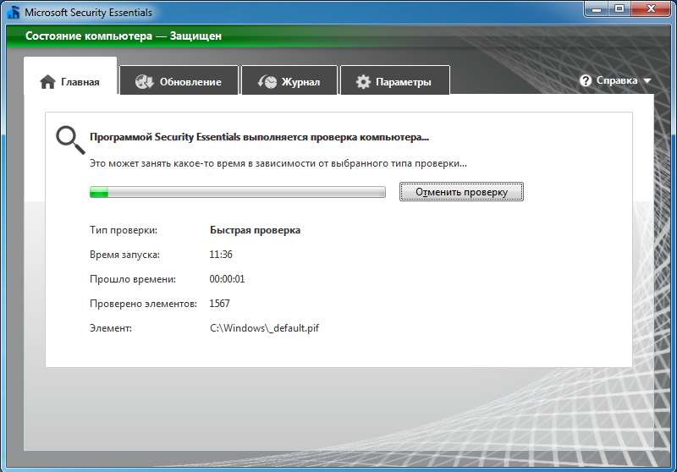Click the gear icon for Параметры
The image size is (677, 472).
click(363, 81)
